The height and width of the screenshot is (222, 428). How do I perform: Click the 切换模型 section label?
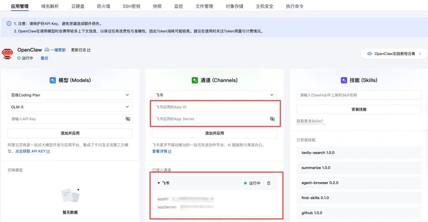pos(15,170)
